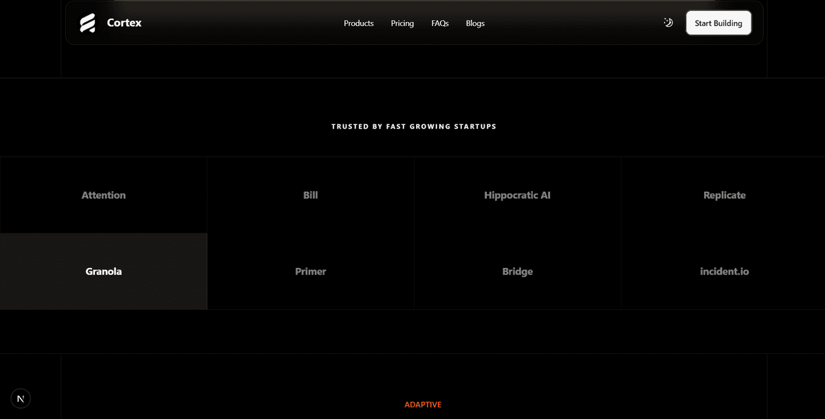Open the FAQs nav link
Screen dimensions: 825x419
440,23
